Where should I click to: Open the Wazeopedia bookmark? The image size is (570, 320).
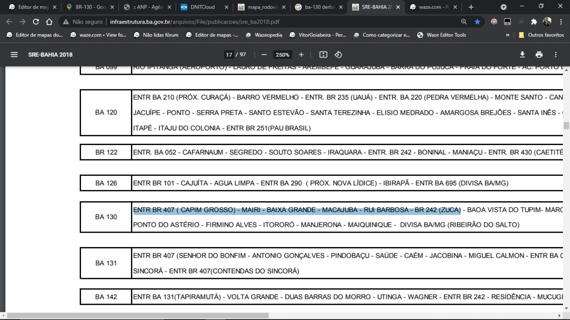(265, 35)
